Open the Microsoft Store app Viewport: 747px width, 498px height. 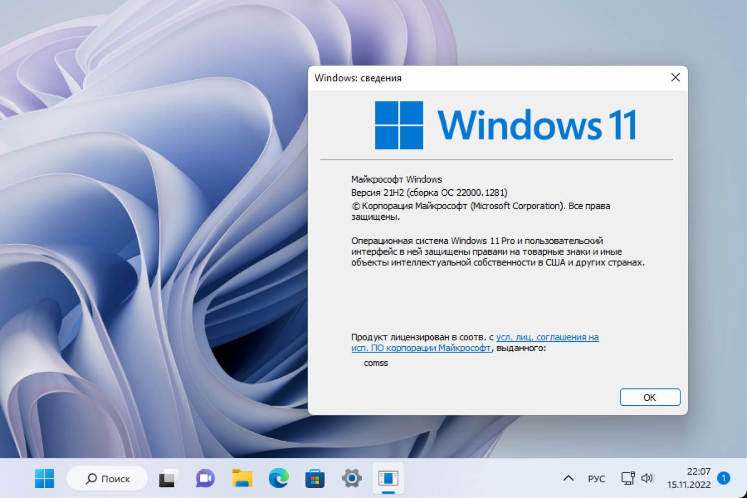click(315, 479)
